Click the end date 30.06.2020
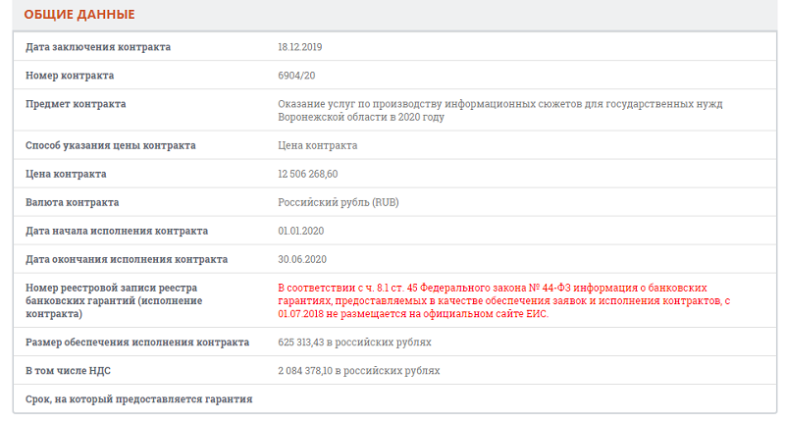The width and height of the screenshot is (785, 423). point(302,260)
